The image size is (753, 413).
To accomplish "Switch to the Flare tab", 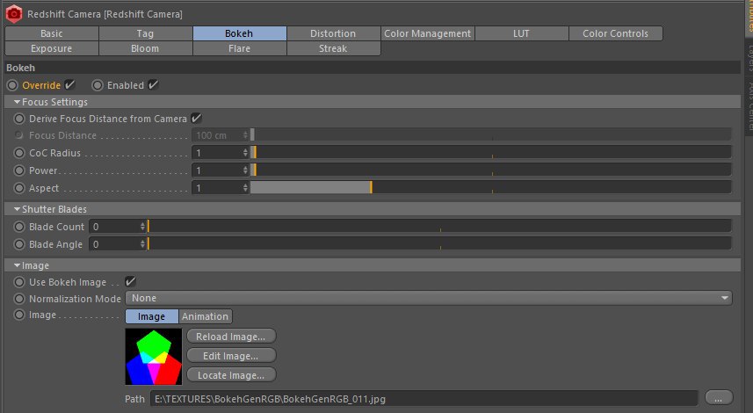I will coord(239,48).
